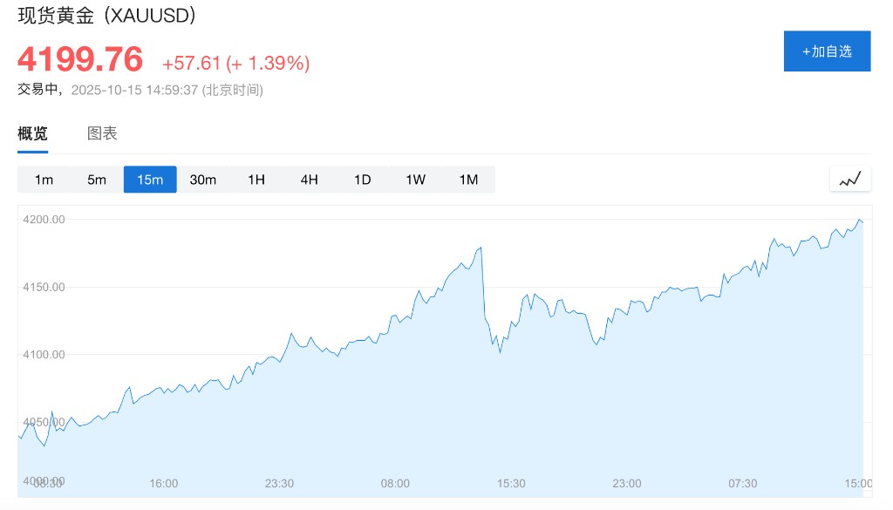Switch chart to 1H interval

coord(256,180)
